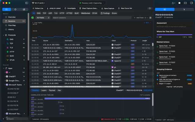The height and width of the screenshot is (122, 195).
Task: Switch to the Timeline tab
Action: 35,90
